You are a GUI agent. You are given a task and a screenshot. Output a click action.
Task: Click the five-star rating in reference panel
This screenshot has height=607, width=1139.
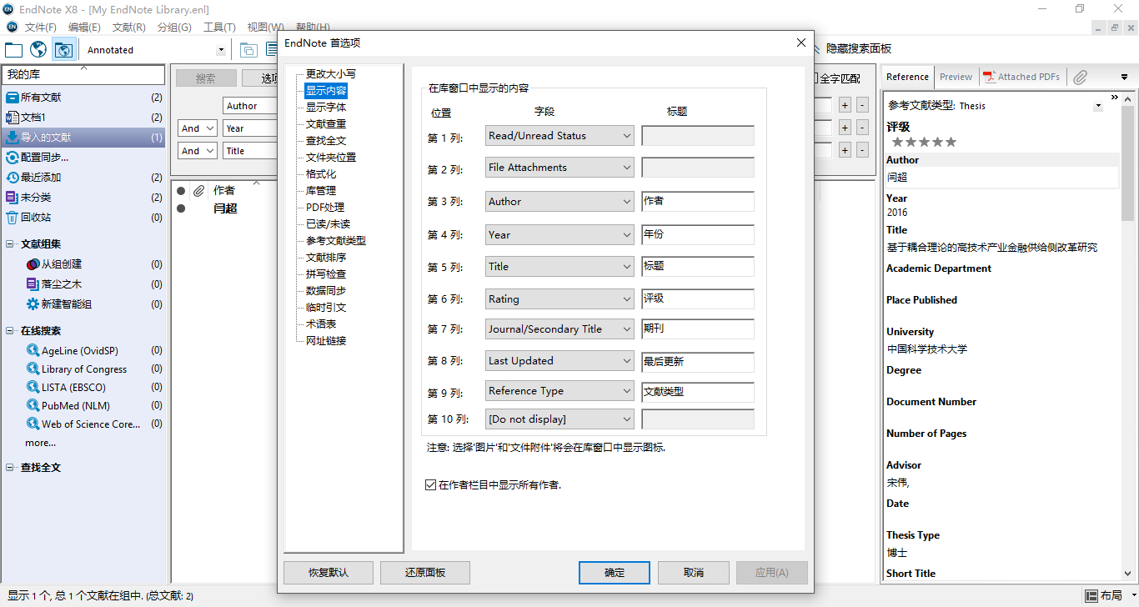[924, 143]
